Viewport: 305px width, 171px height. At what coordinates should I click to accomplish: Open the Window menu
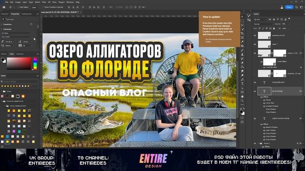pos(70,2)
